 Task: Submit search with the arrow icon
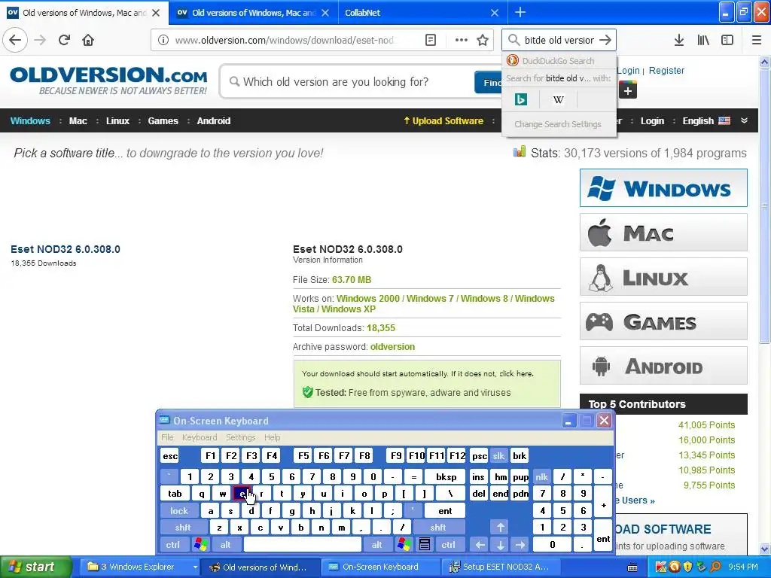click(x=605, y=40)
